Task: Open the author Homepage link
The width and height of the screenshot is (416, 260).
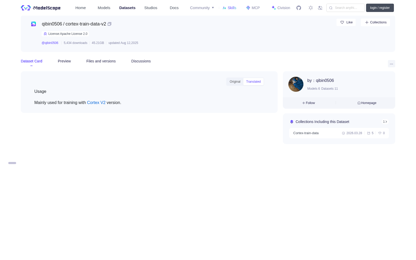Action: (367, 103)
